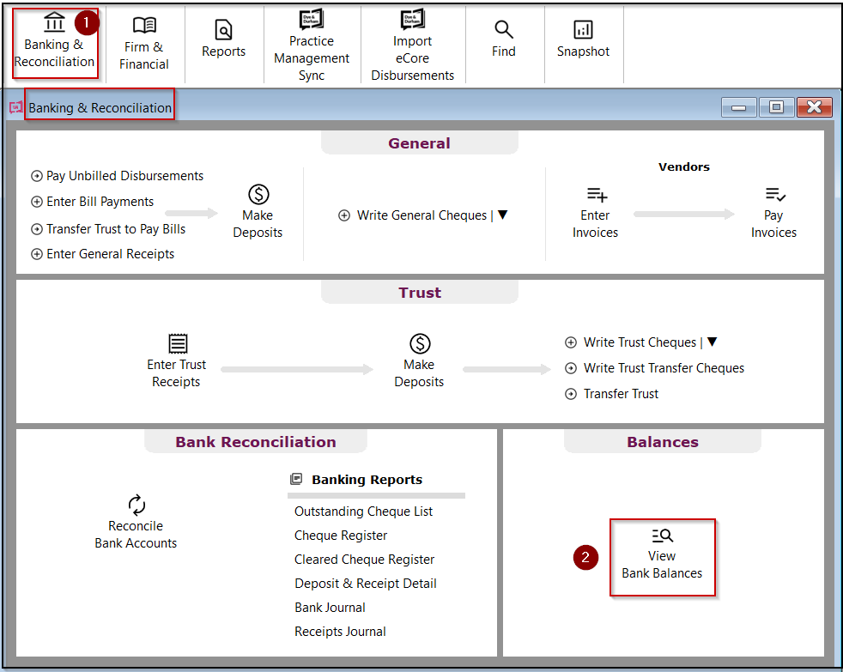Image resolution: width=843 pixels, height=672 pixels.
Task: Open Enter Trust Receipts
Action: click(176, 359)
